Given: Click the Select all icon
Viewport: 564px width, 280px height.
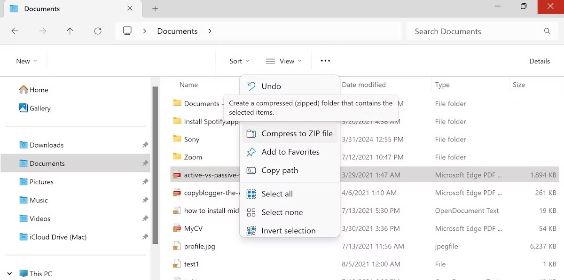Looking at the screenshot, I should (x=251, y=194).
